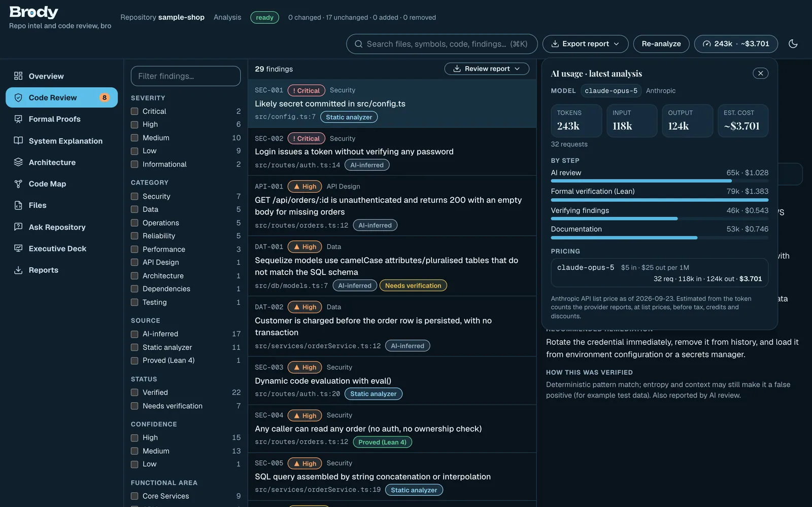Viewport: 812px width, 507px height.
Task: Click the Files document icon
Action: [18, 205]
